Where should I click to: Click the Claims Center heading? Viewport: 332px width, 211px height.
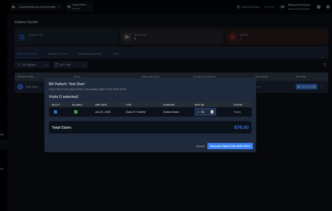pyautogui.click(x=26, y=22)
